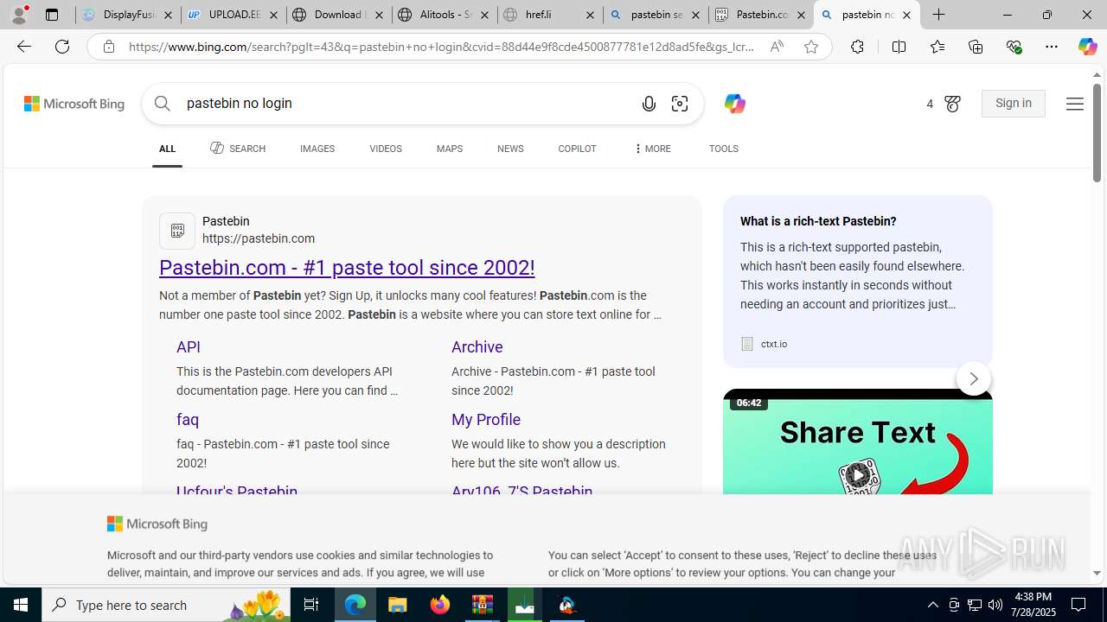Open Bing hamburger settings menu
Viewport: 1107px width, 622px height.
[1074, 104]
